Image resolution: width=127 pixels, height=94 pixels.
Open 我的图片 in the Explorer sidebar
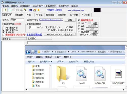(x=38, y=74)
